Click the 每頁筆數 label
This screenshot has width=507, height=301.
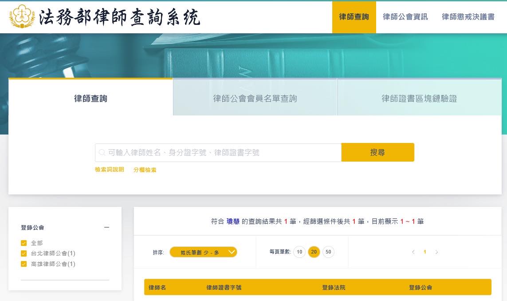point(280,251)
